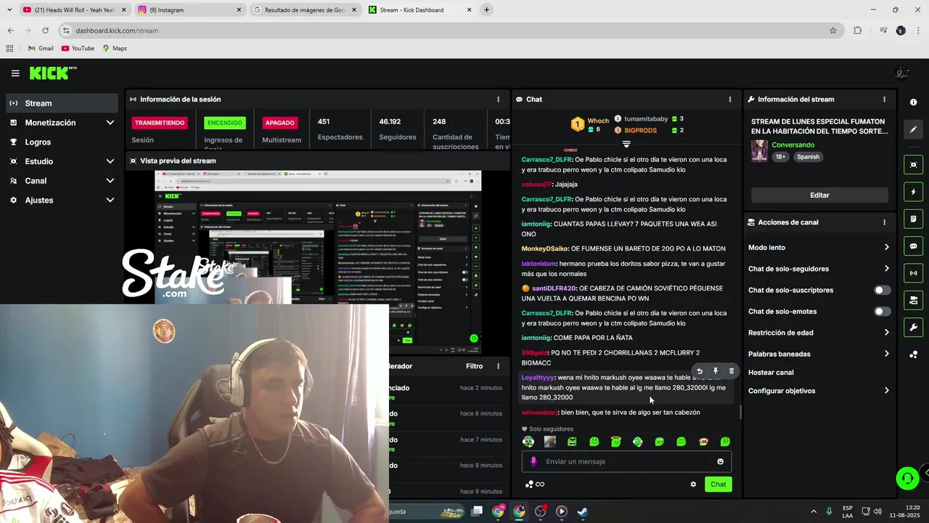Expand the Ajustes sidebar section
Viewport: 929px width, 523px height.
(110, 200)
